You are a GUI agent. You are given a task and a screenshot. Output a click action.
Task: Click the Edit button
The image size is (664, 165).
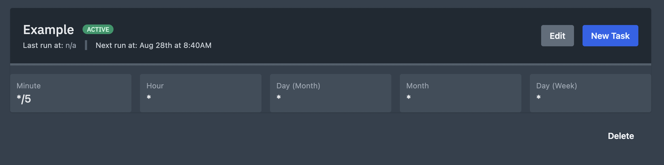pyautogui.click(x=557, y=35)
